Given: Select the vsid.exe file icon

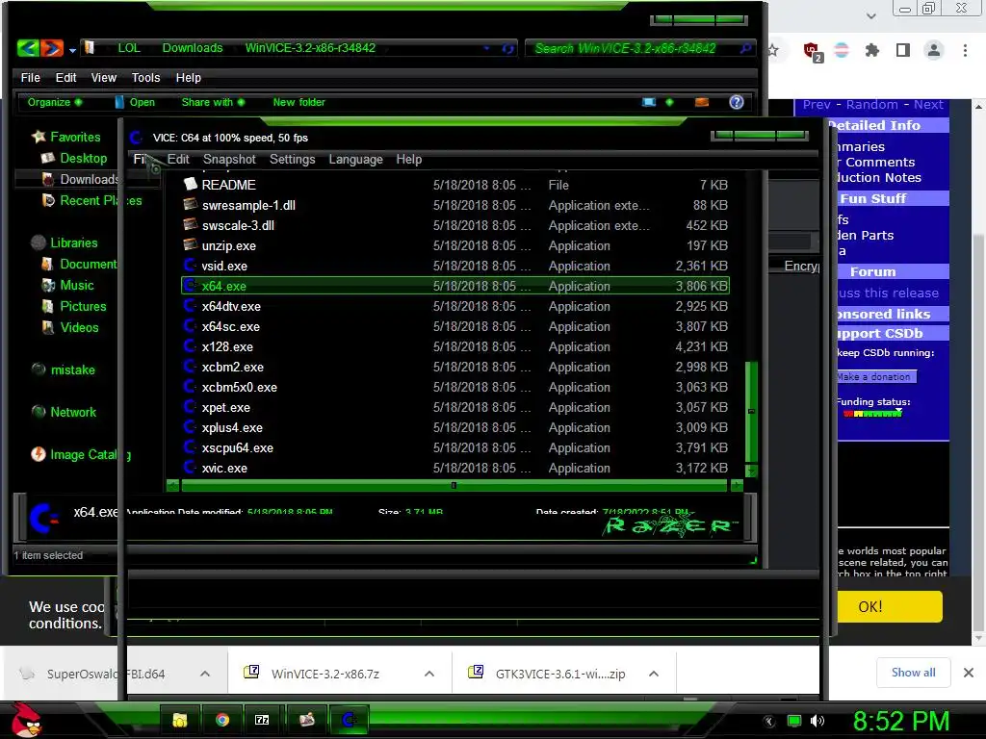Looking at the screenshot, I should [190, 266].
